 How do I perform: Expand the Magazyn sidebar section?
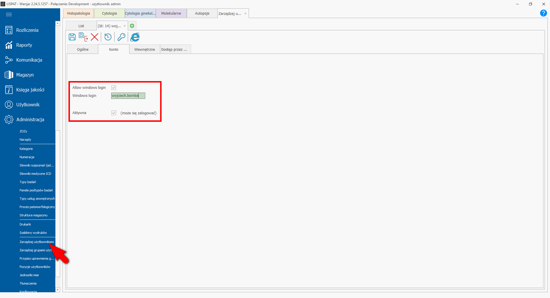[25, 75]
